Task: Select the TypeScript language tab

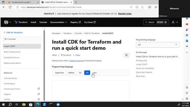Action: (x=59, y=73)
